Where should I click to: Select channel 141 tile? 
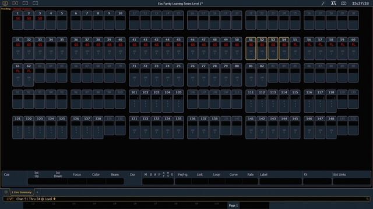coord(251,127)
